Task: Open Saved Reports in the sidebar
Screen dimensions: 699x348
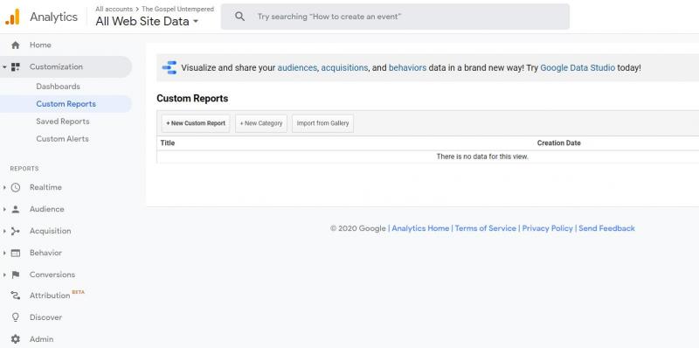Action: pyautogui.click(x=63, y=122)
